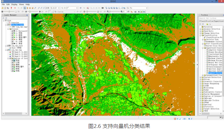
Task: Select the Raster Color Slices item
Action: click(x=214, y=46)
